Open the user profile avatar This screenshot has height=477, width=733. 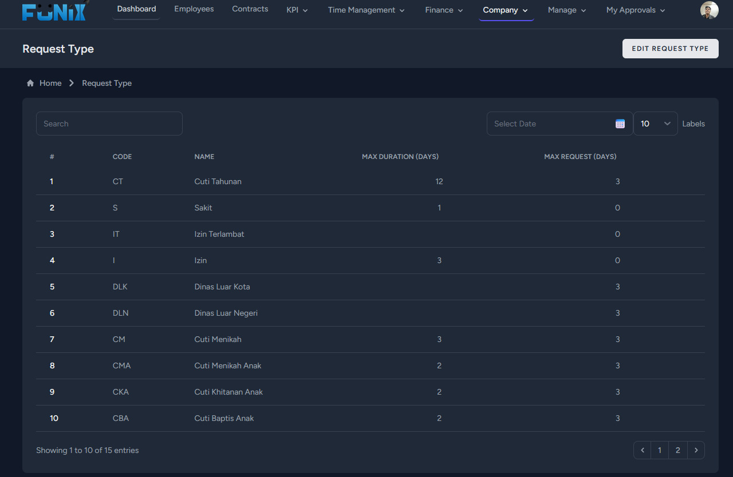coord(709,10)
